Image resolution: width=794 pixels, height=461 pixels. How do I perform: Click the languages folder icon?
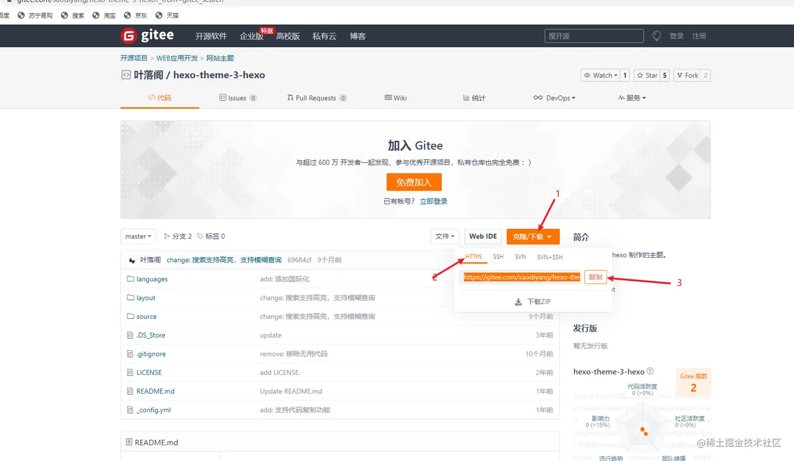[130, 279]
